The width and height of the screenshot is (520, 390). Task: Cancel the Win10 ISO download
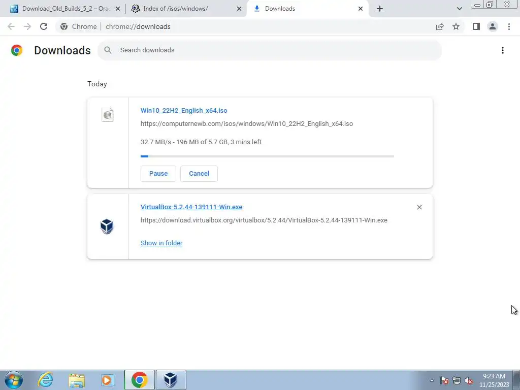[199, 174]
